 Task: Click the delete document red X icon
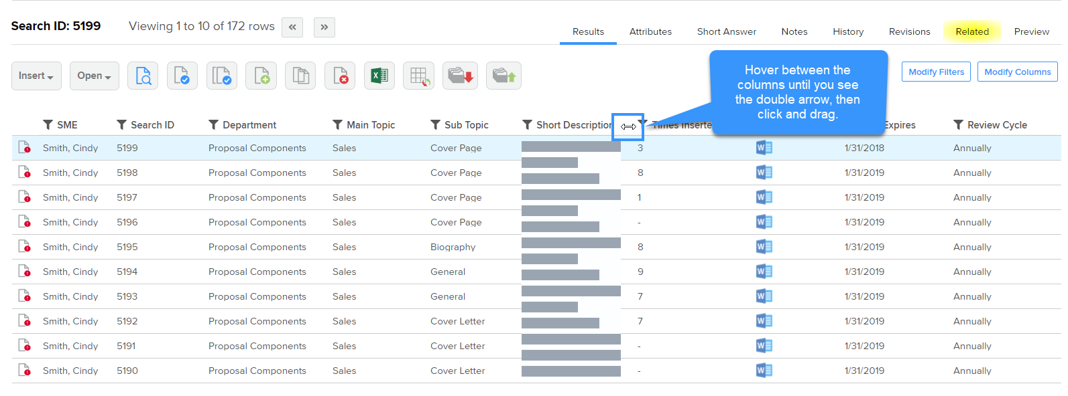pos(340,76)
